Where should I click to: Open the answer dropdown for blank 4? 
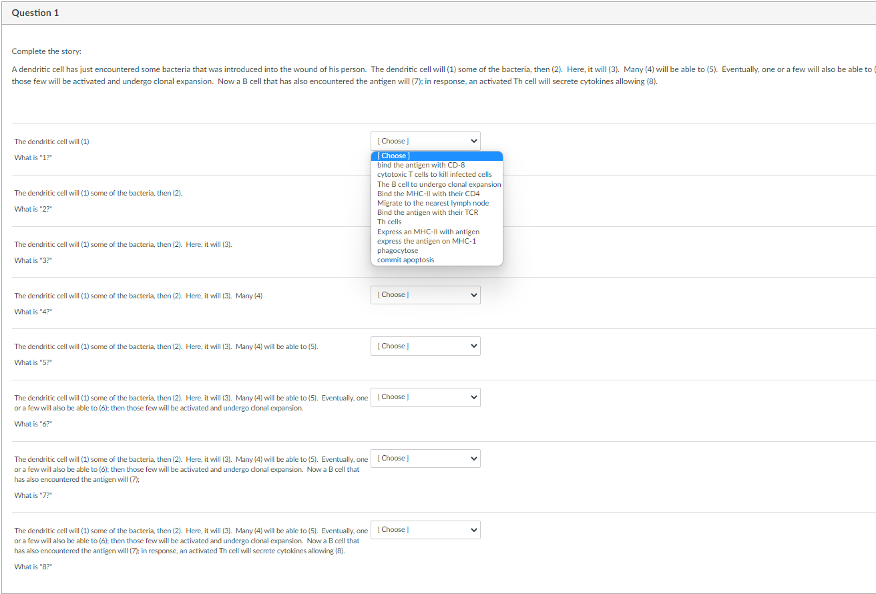tap(425, 295)
